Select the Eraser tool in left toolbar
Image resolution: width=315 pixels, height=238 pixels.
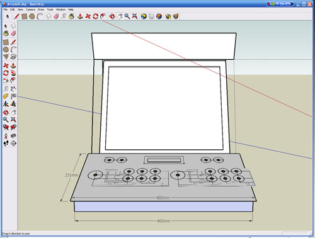click(13, 33)
